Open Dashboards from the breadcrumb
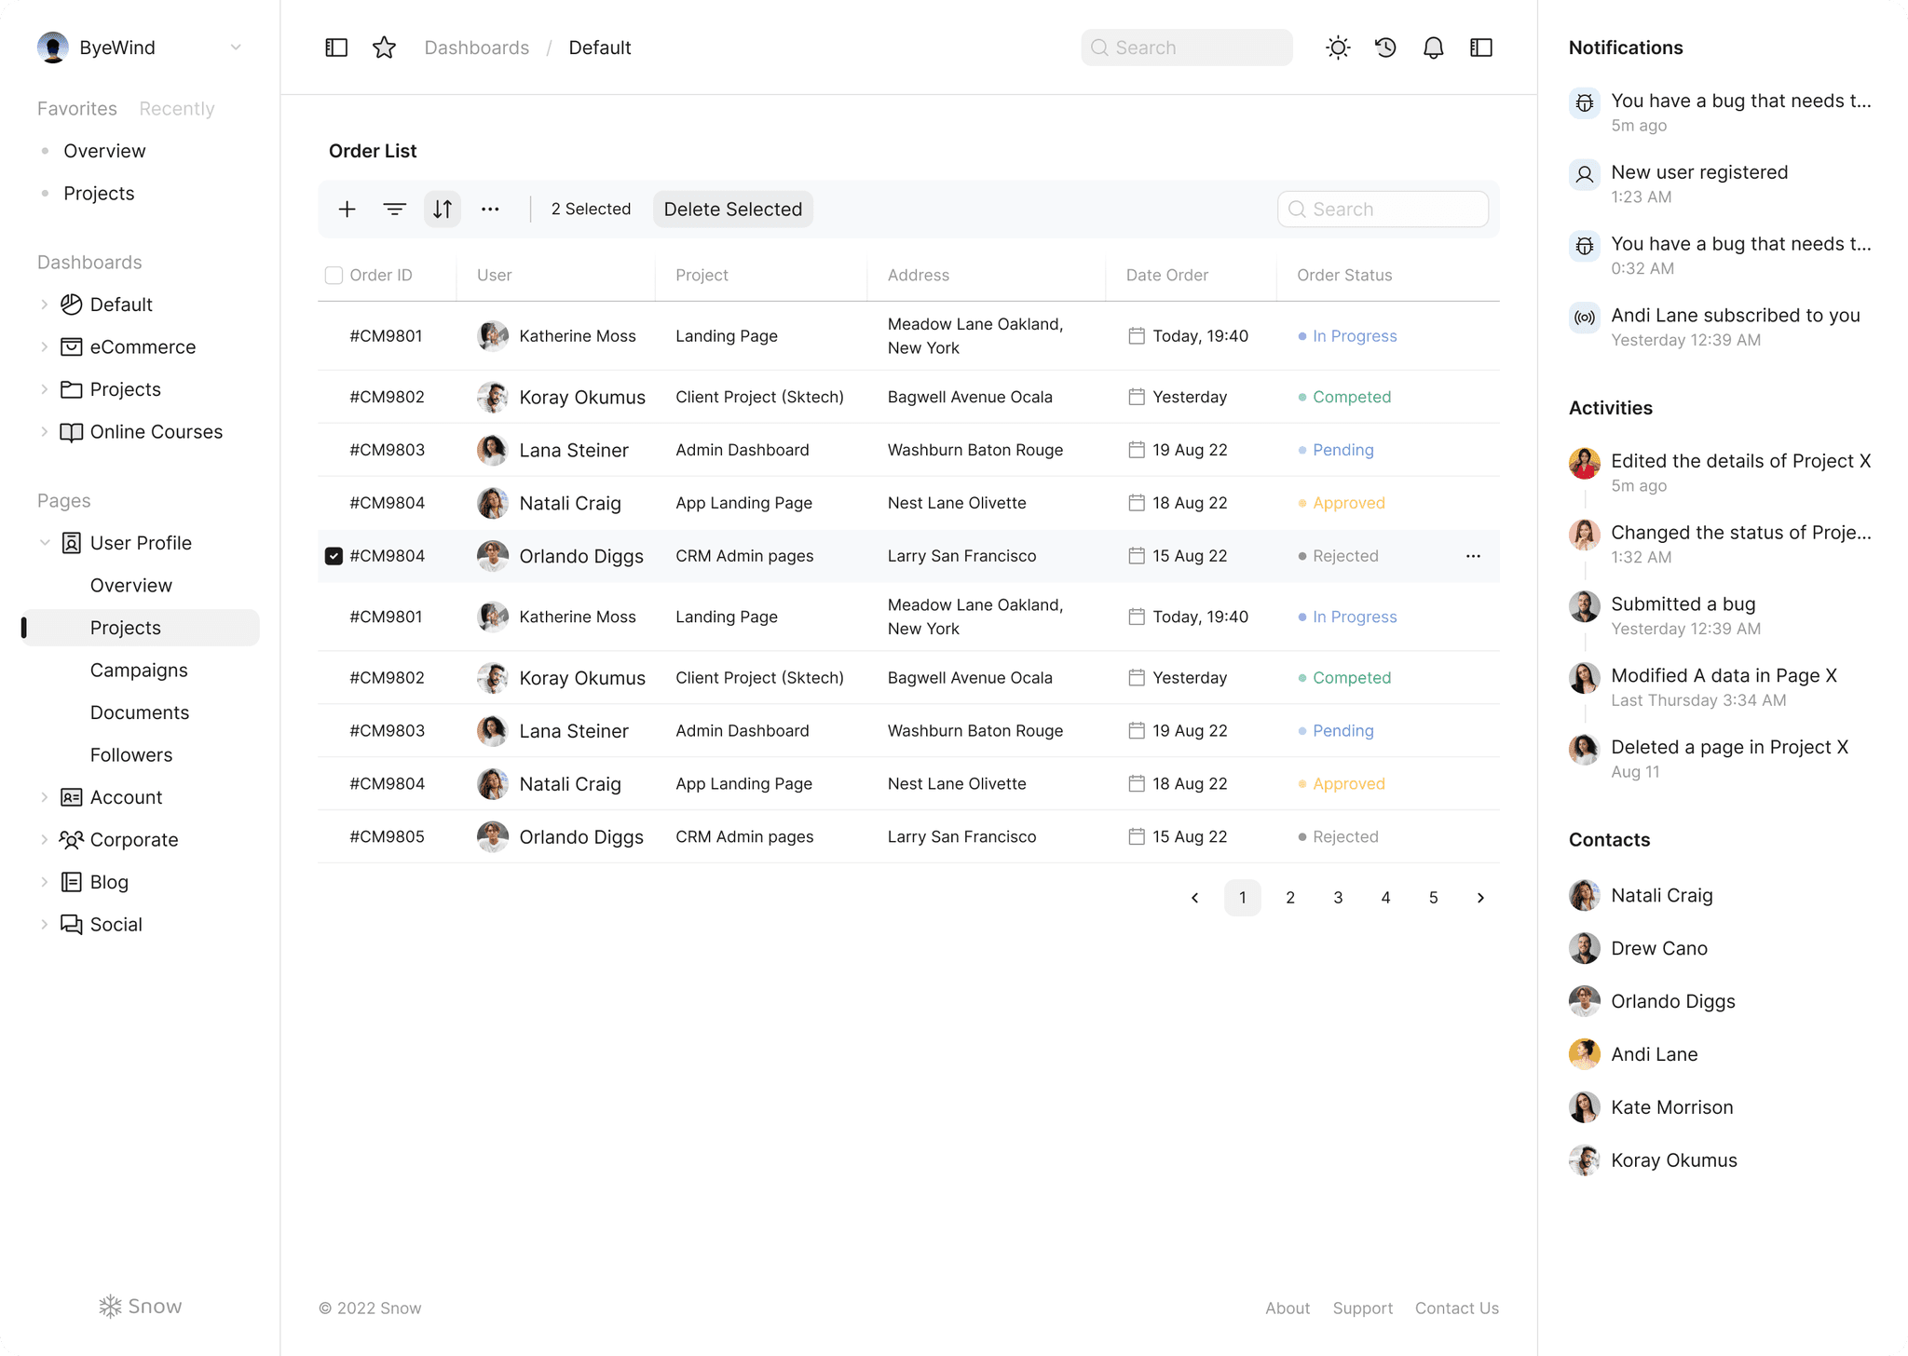The image size is (1908, 1356). pos(477,47)
